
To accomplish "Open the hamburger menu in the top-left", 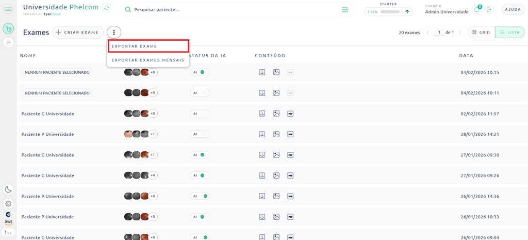I will [x=8, y=9].
